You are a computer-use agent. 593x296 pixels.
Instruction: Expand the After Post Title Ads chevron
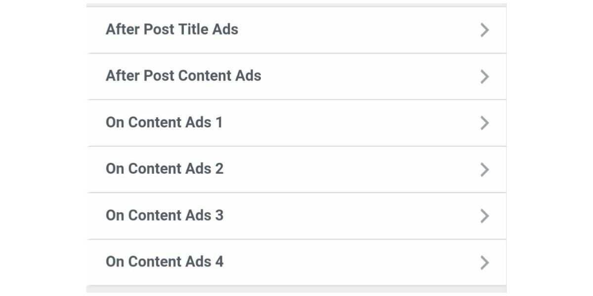click(x=484, y=30)
